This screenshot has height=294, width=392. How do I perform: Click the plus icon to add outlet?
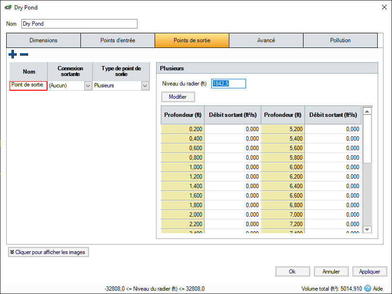(x=12, y=54)
